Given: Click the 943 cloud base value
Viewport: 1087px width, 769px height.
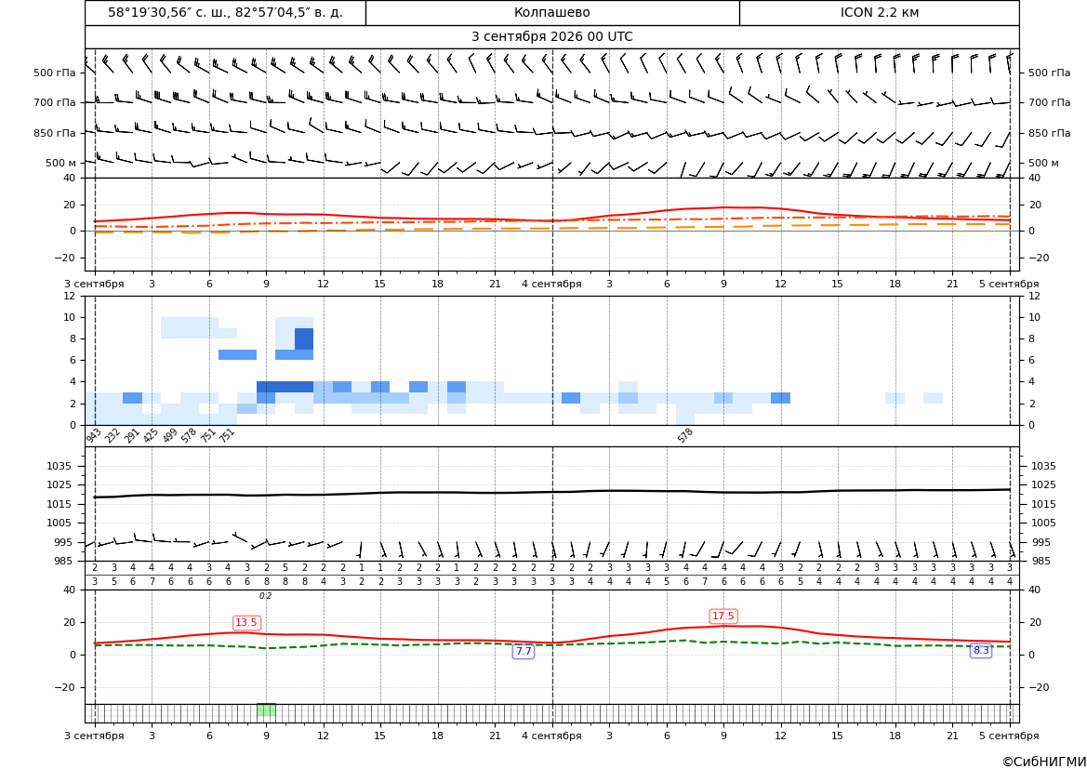Looking at the screenshot, I should pos(94,435).
